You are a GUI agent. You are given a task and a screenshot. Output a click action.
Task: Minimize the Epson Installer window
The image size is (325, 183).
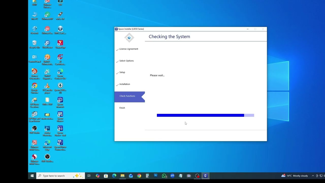coord(248,29)
